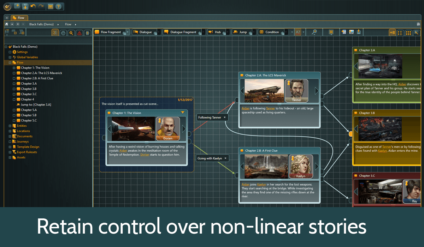Viewport: 424px width, 247px height.
Task: Close the Following Tanner connection label
Action: 224,117
